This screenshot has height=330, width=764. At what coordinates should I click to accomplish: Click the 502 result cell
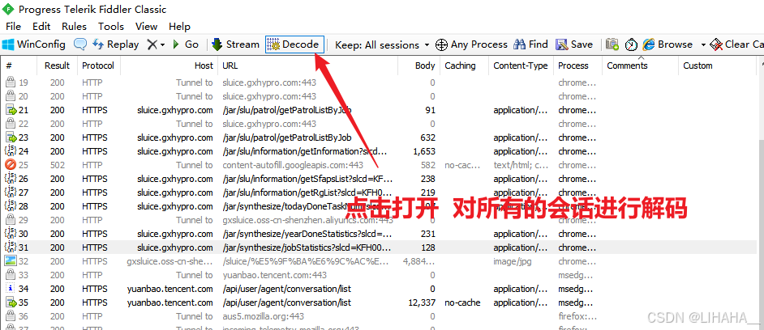[57, 165]
